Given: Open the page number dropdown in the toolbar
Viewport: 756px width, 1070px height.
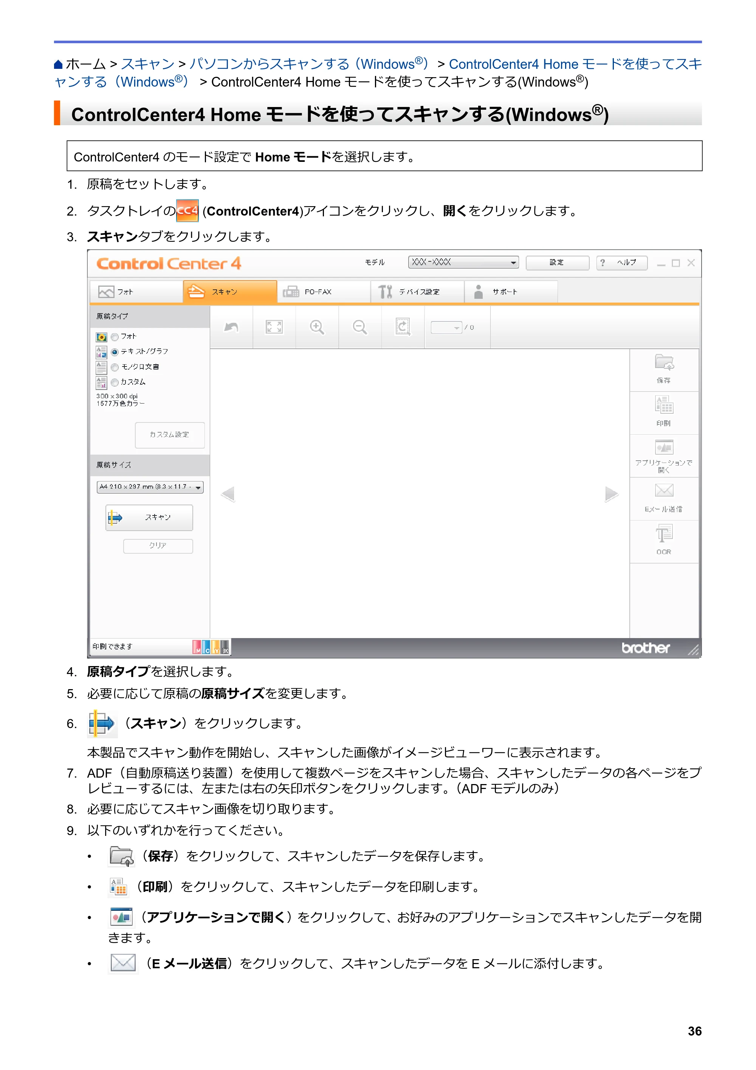Looking at the screenshot, I should 446,328.
